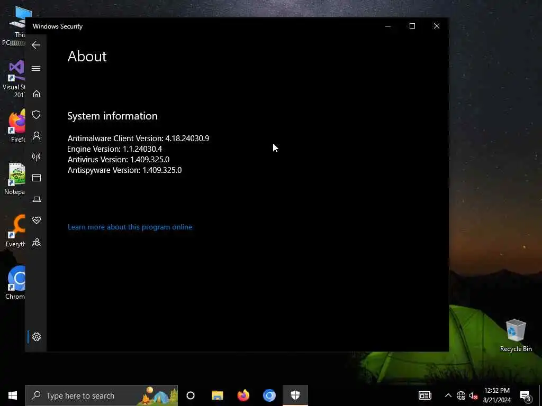Click the network globe tray icon

(461, 395)
